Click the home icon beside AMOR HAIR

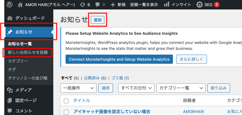pyautogui.click(x=20, y=5)
